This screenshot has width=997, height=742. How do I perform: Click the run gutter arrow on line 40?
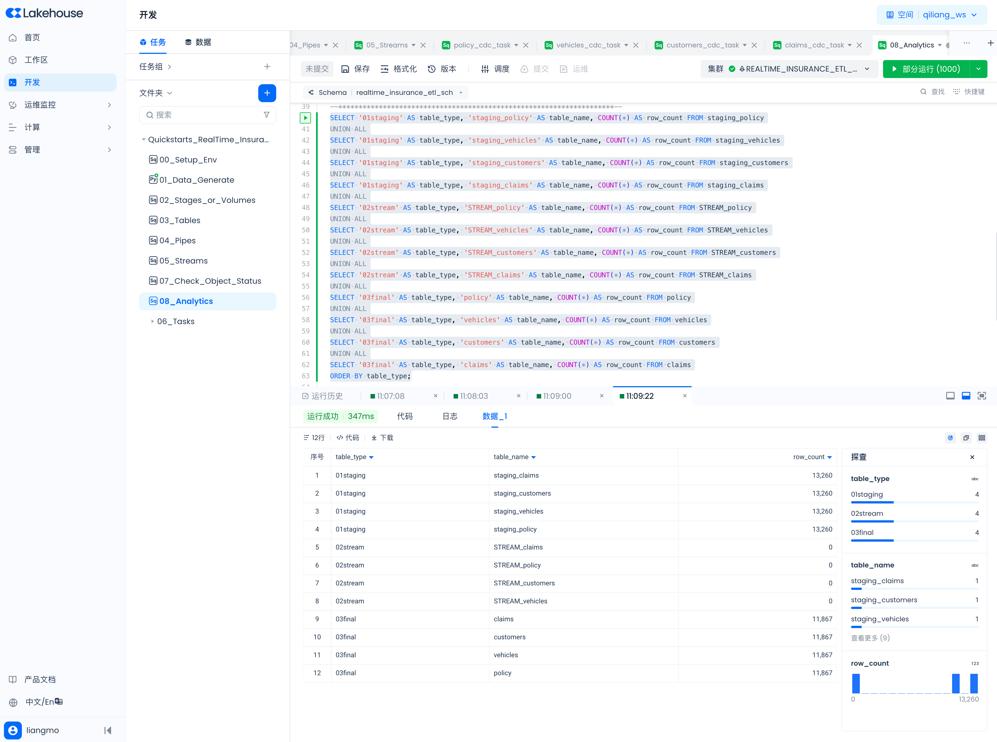click(305, 118)
